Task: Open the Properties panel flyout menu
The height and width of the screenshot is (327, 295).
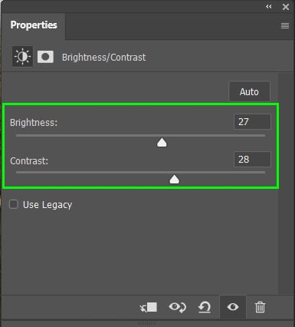Action: pyautogui.click(x=285, y=25)
